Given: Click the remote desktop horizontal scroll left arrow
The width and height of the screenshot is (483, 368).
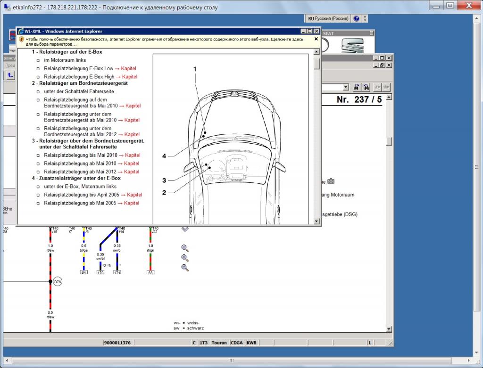Looking at the screenshot, I should click(7, 360).
